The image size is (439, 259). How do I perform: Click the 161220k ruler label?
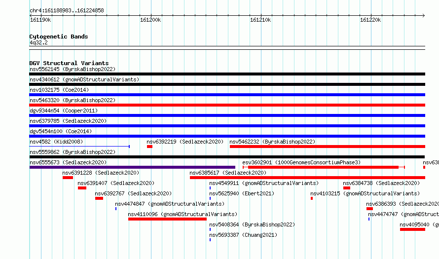pos(370,20)
